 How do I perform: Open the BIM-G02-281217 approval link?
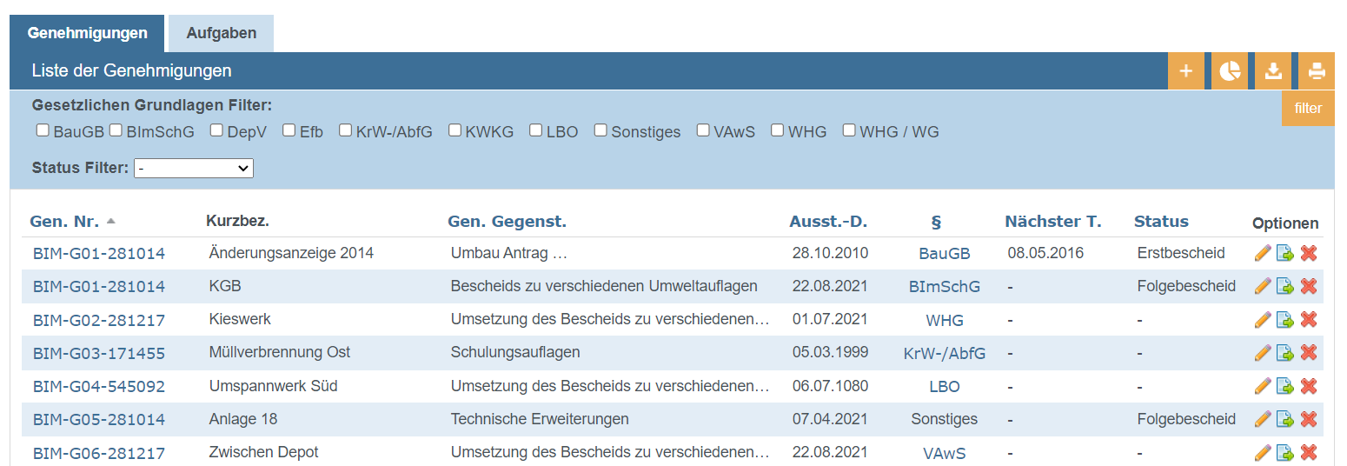[99, 321]
